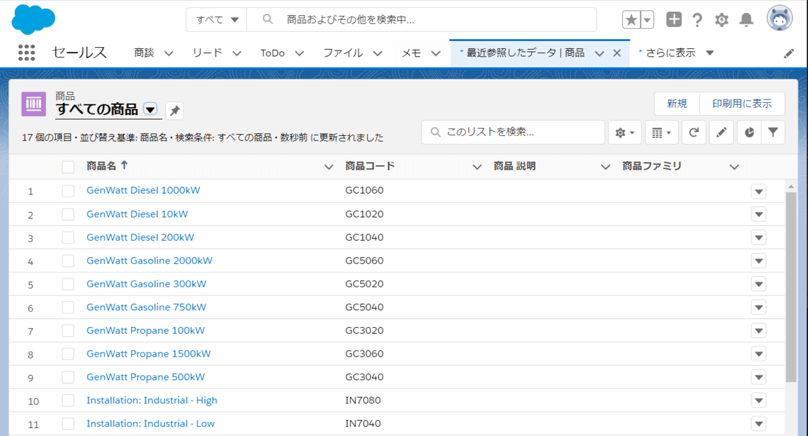
Task: Click the GC5060 product code cell
Action: click(364, 261)
